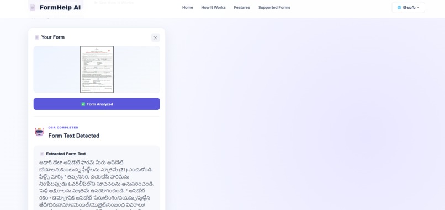445x210 pixels.
Task: Click the FormHelp AI logo icon
Action: pos(33,8)
